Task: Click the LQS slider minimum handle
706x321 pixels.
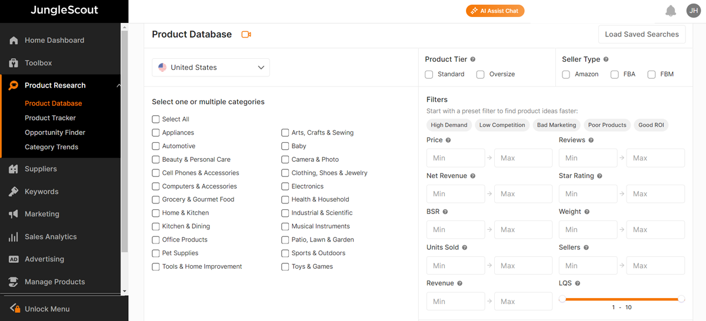Action: [562, 299]
